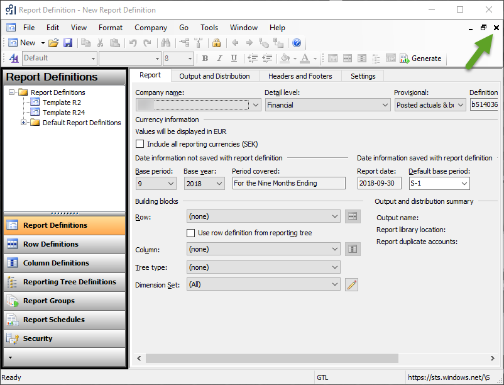The width and height of the screenshot is (504, 385).
Task: Open the Provisional dropdown
Action: coord(461,105)
